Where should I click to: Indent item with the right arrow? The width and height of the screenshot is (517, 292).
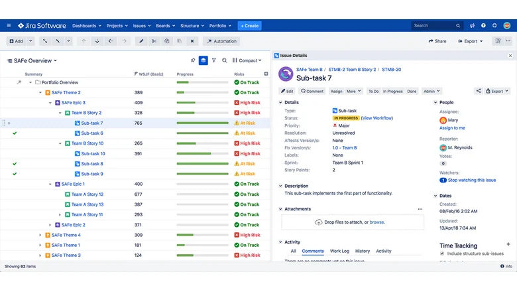click(x=125, y=41)
